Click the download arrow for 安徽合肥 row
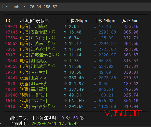Screen dimensions: 151x127 [x=95, y=32]
